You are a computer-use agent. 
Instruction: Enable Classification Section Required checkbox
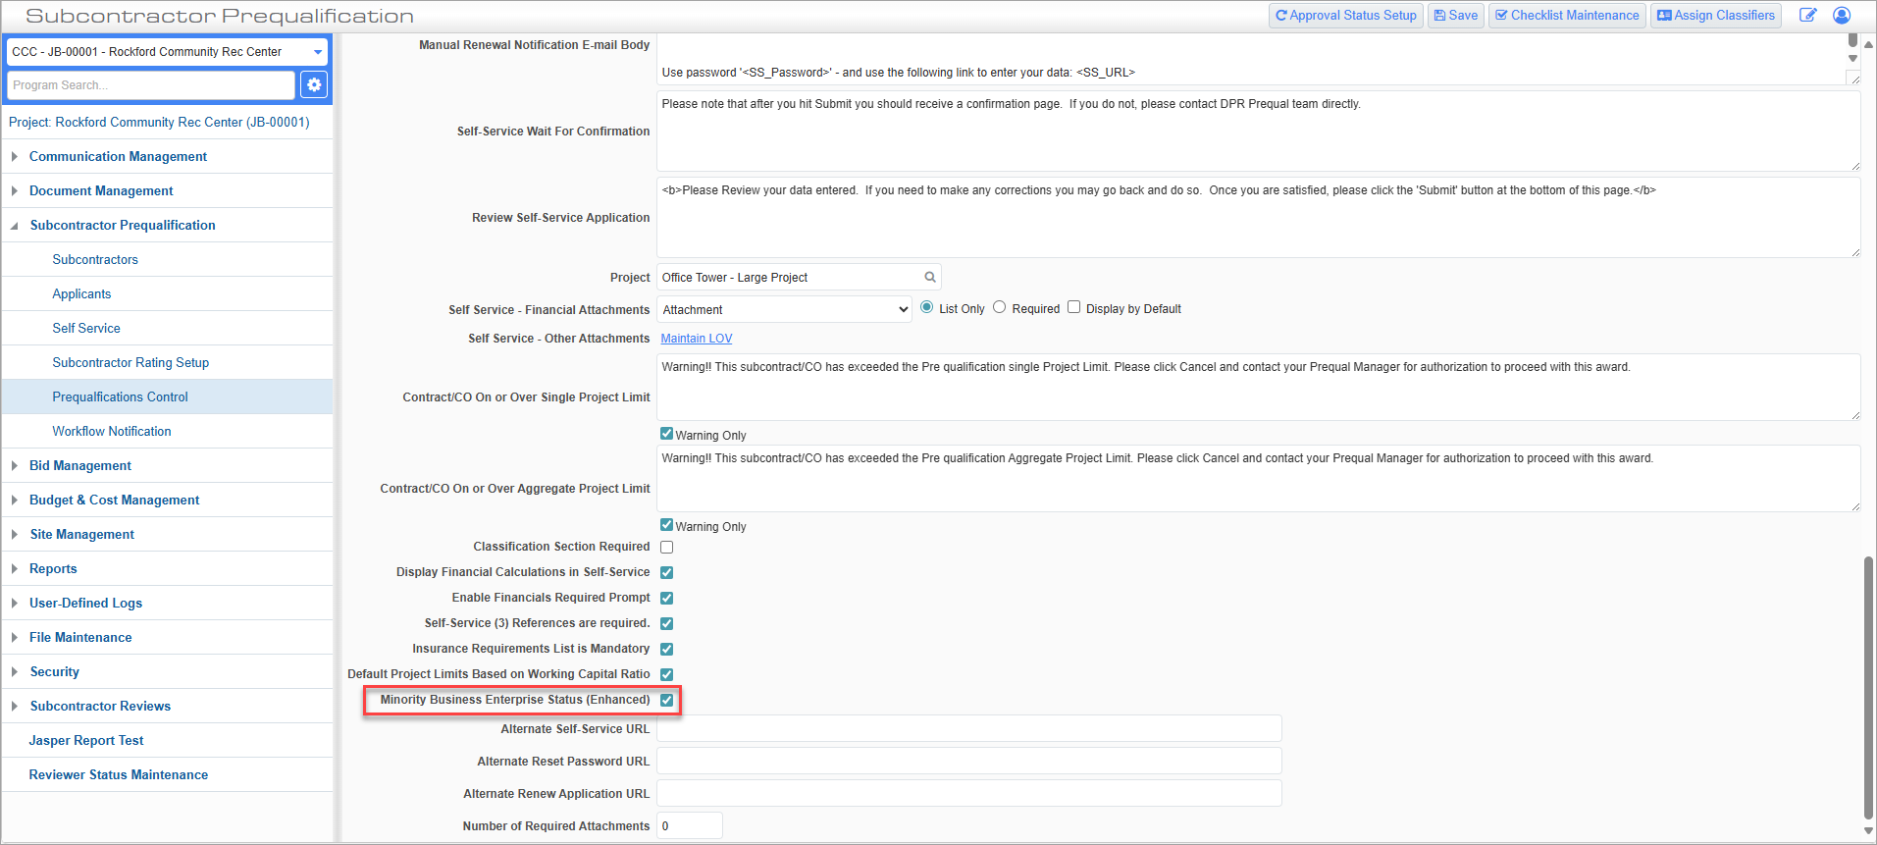pos(666,548)
